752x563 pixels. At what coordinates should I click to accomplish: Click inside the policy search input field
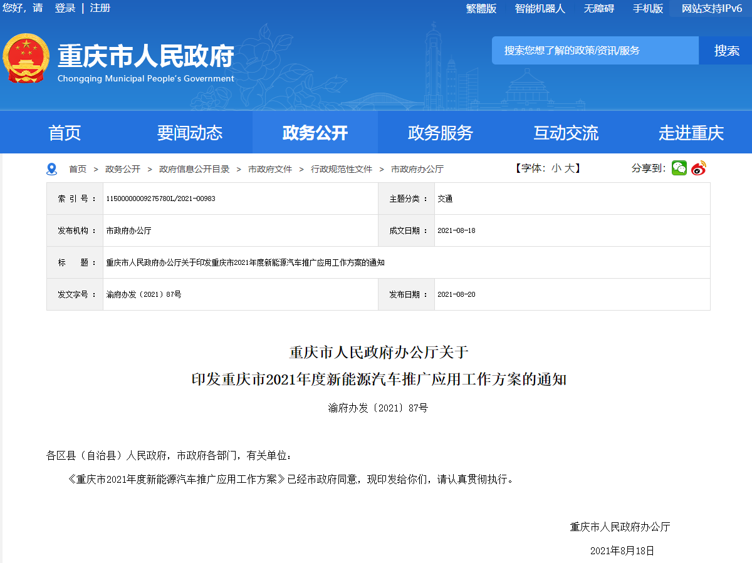(594, 50)
